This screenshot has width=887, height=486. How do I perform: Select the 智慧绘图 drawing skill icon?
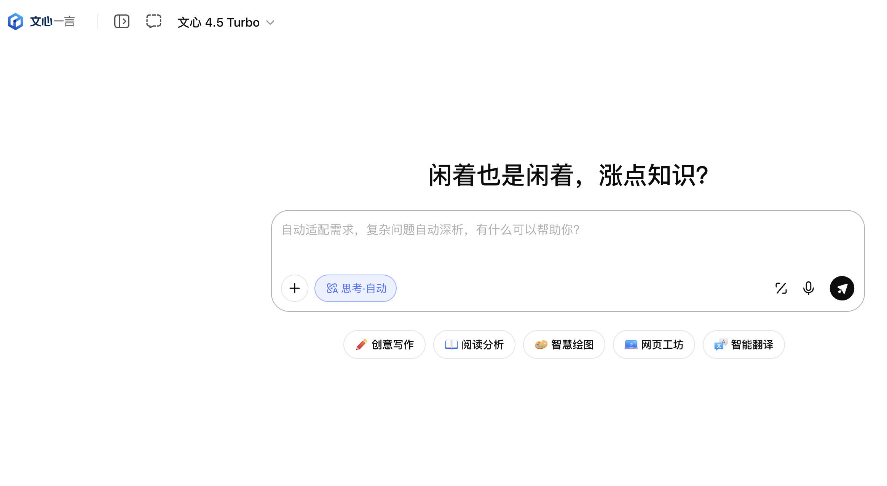point(540,345)
